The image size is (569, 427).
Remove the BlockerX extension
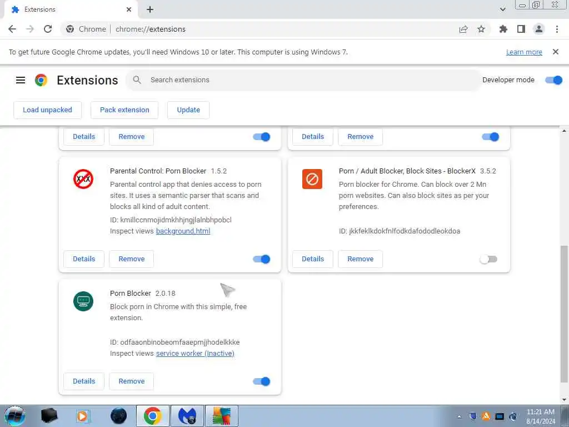click(360, 259)
